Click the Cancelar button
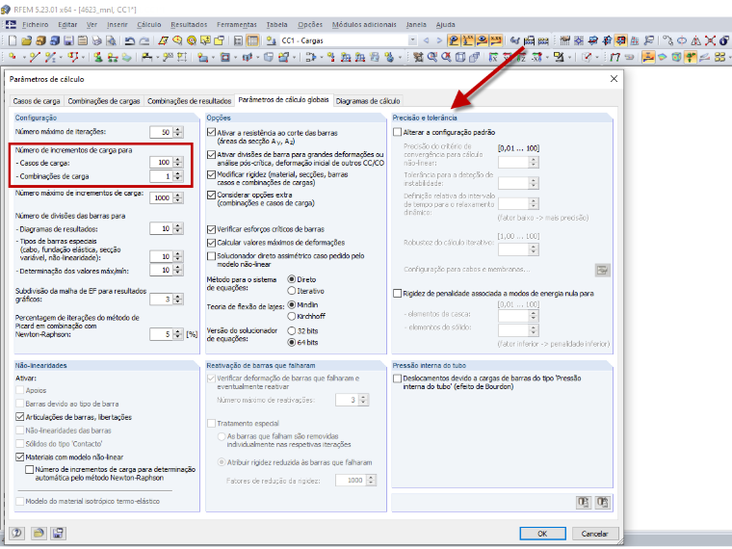Screen dimensions: 732x549 pos(594,534)
